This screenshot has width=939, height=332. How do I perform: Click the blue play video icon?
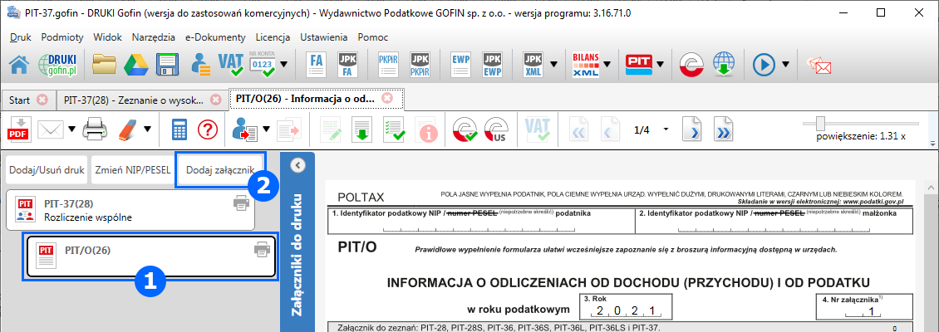[764, 64]
